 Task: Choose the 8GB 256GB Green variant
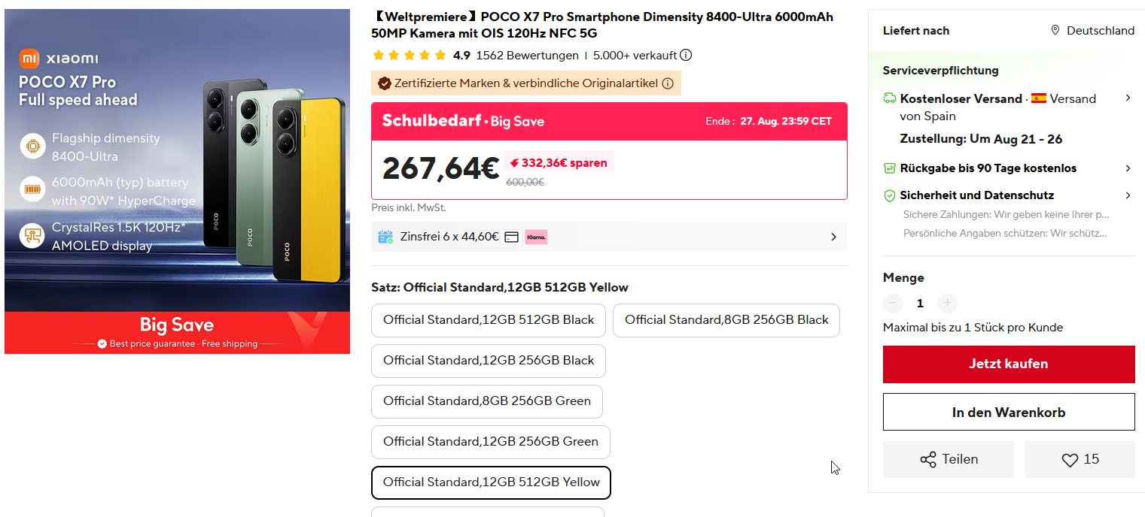point(487,401)
